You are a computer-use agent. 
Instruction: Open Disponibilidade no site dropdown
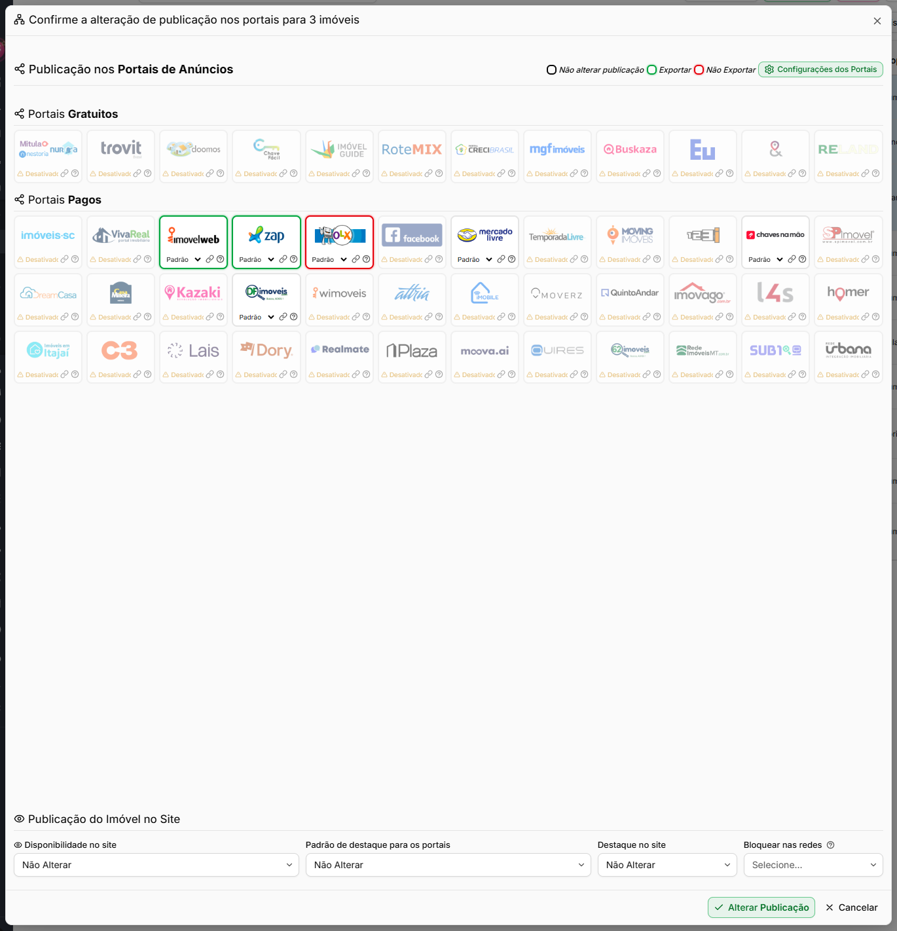[156, 865]
